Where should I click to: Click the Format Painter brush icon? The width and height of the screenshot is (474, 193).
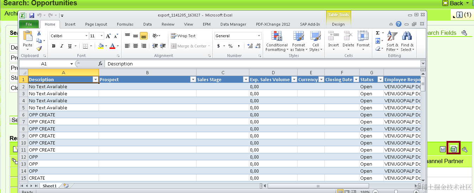pos(39,49)
